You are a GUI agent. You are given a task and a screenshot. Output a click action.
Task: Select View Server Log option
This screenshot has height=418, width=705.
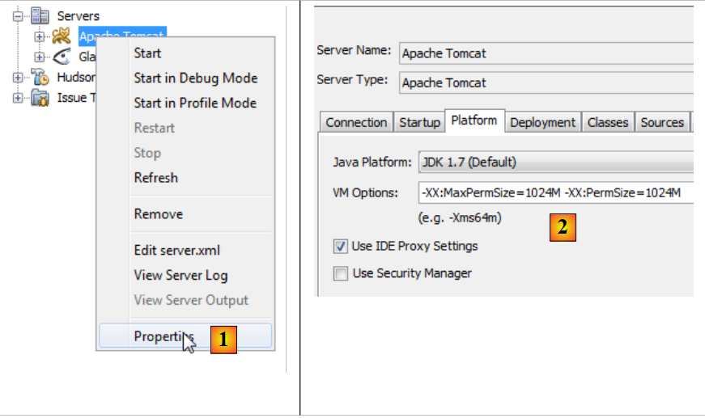180,276
